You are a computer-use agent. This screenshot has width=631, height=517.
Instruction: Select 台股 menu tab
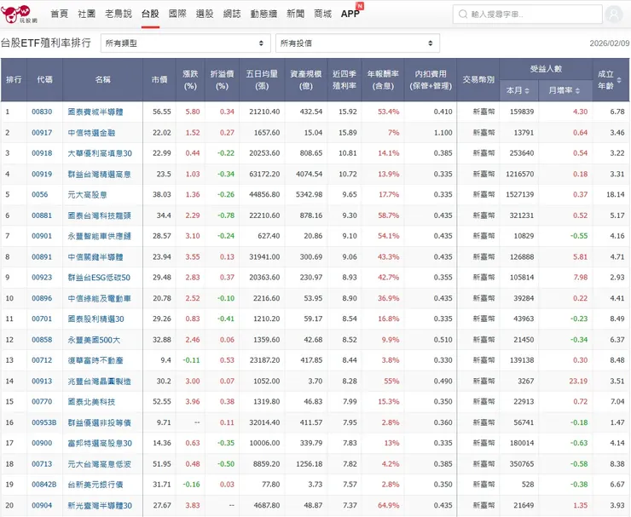coord(151,14)
